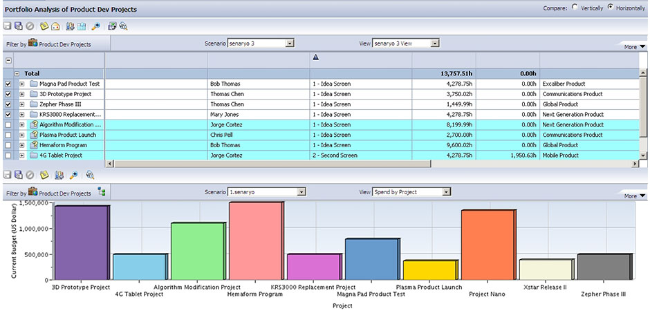Expand the 3D Prototype Project row
Image resolution: width=650 pixels, height=311 pixels.
[x=22, y=94]
